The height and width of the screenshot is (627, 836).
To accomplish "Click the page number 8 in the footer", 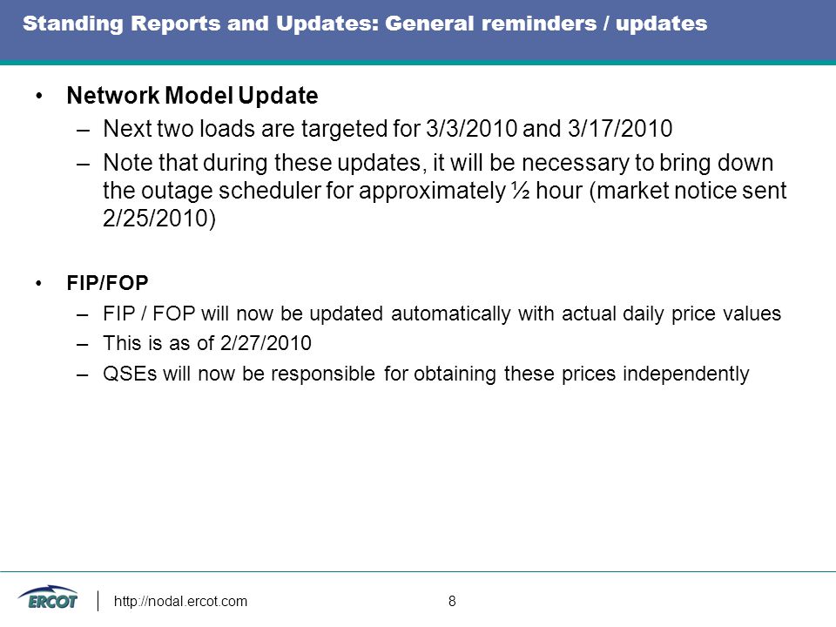I will click(x=452, y=602).
